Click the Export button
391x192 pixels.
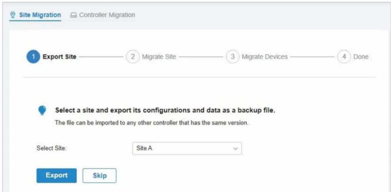click(56, 176)
